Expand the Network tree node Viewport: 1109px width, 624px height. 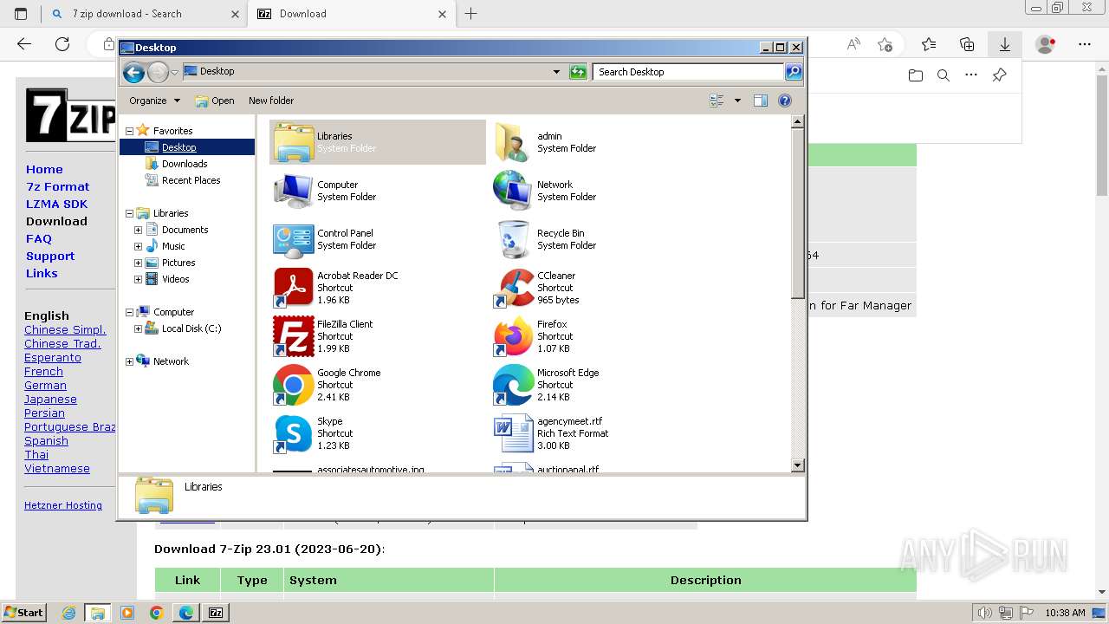coord(130,361)
